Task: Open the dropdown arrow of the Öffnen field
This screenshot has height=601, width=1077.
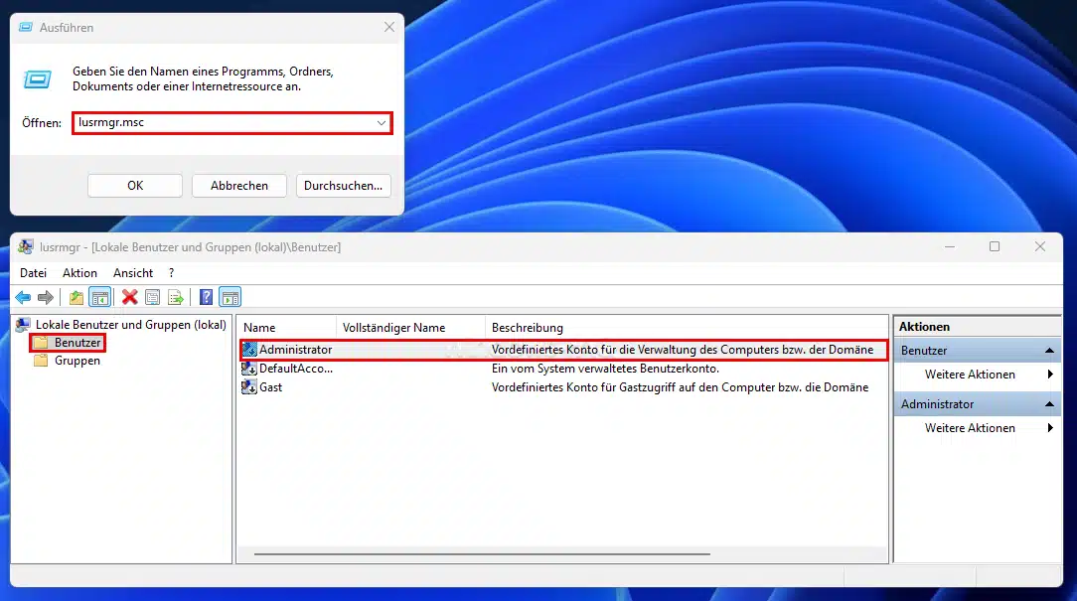Action: 381,123
